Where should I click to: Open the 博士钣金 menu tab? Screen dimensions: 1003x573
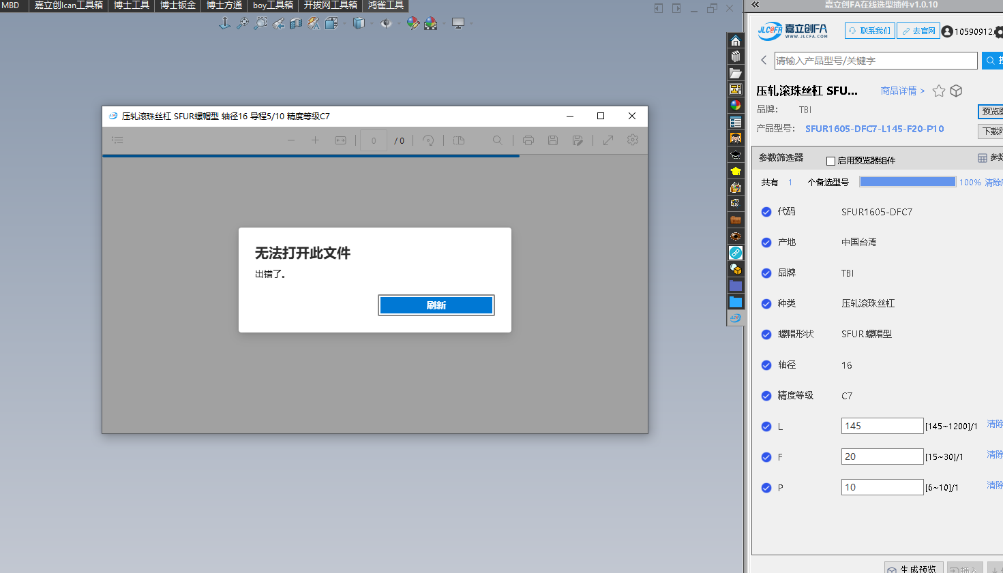tap(177, 5)
